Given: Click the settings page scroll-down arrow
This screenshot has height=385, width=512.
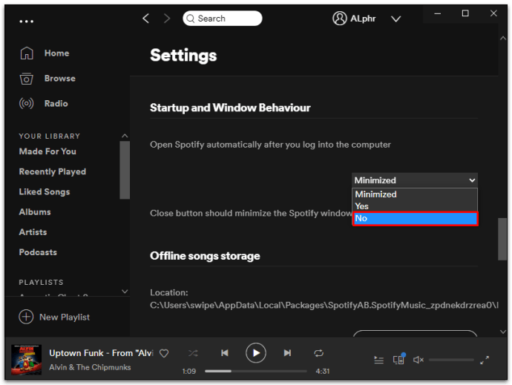Looking at the screenshot, I should click(x=503, y=332).
